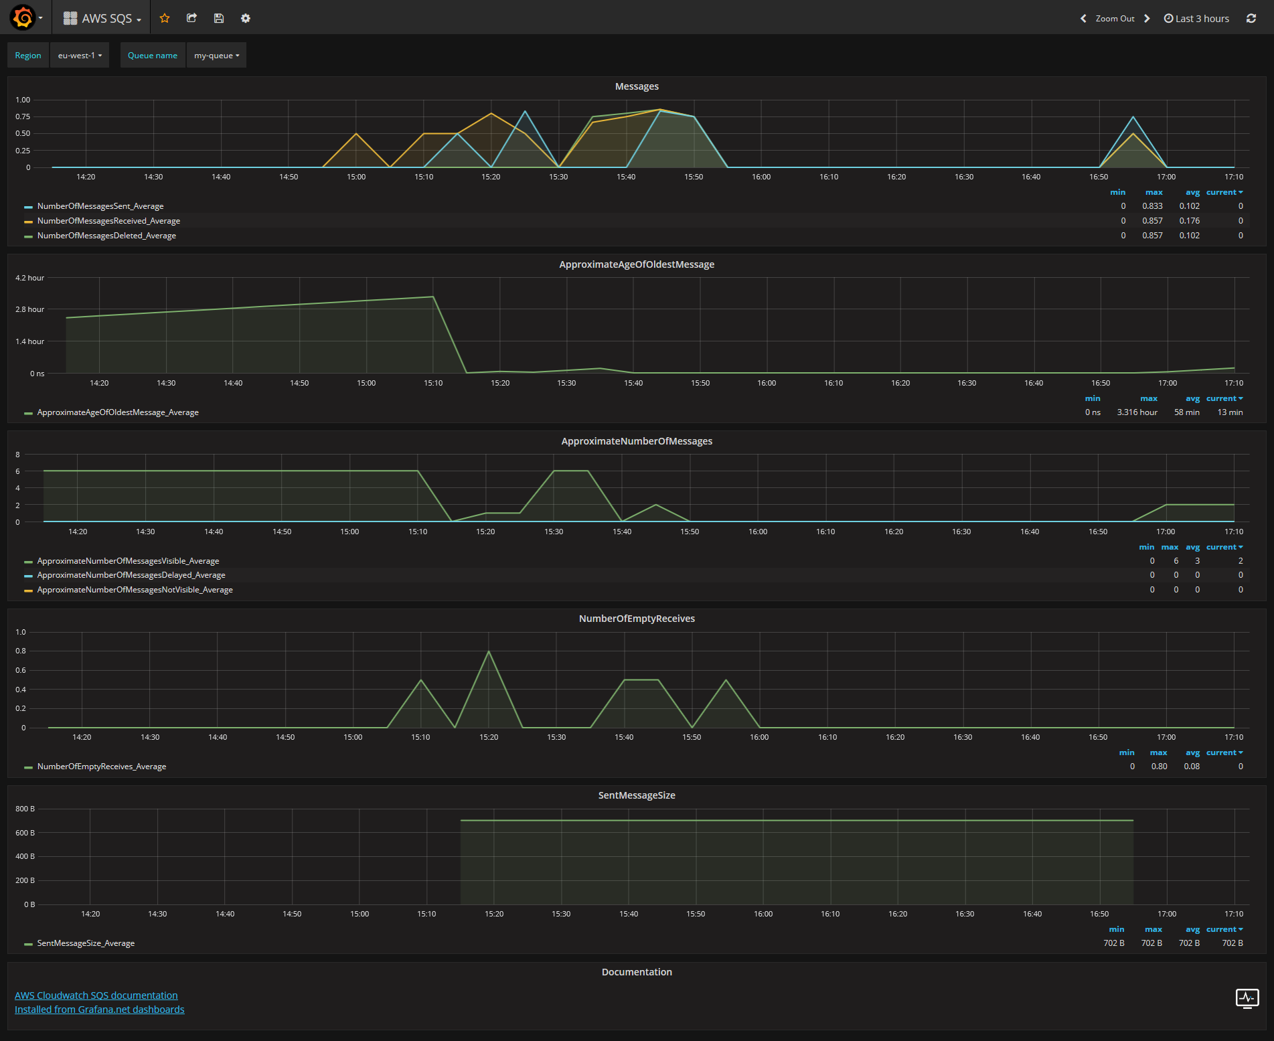This screenshot has width=1274, height=1041.
Task: Open the Queue name my-queue dropdown
Action: pos(216,55)
